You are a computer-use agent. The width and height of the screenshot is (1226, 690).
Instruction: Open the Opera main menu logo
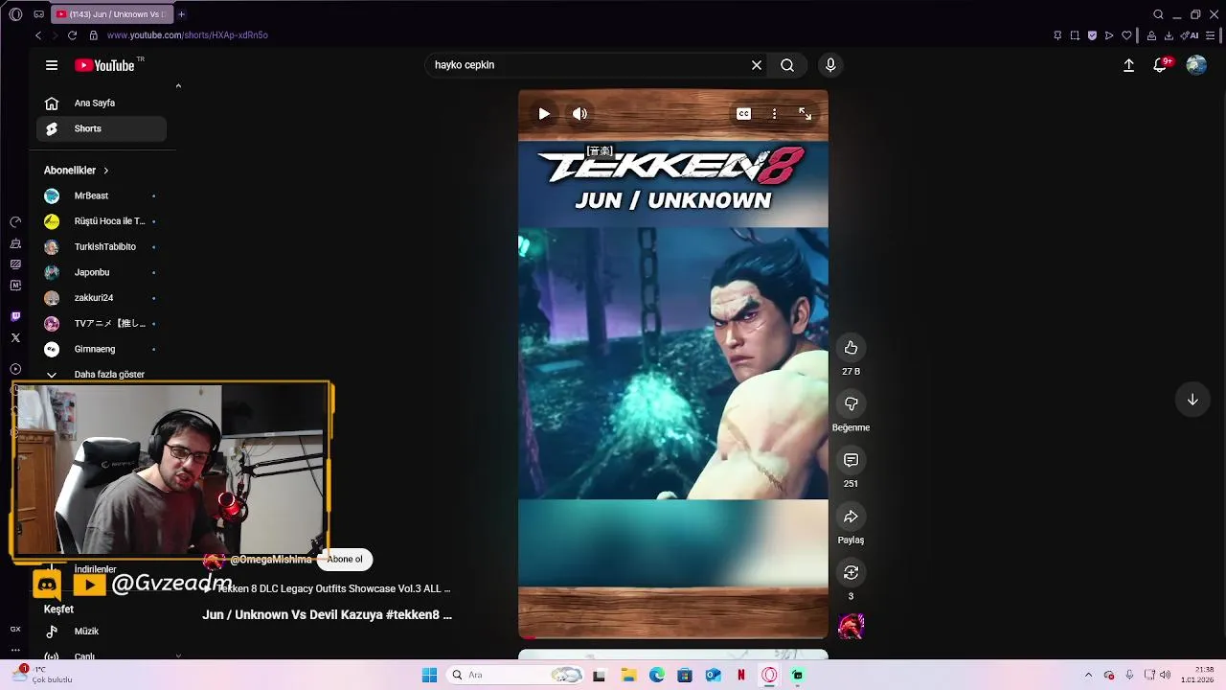point(15,14)
